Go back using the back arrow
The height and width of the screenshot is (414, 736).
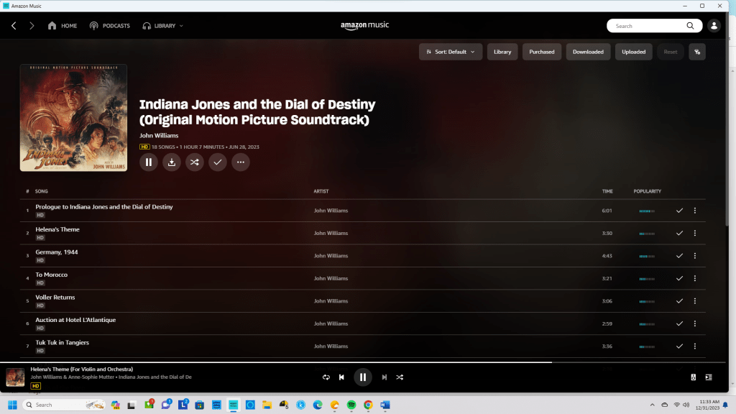tap(14, 26)
